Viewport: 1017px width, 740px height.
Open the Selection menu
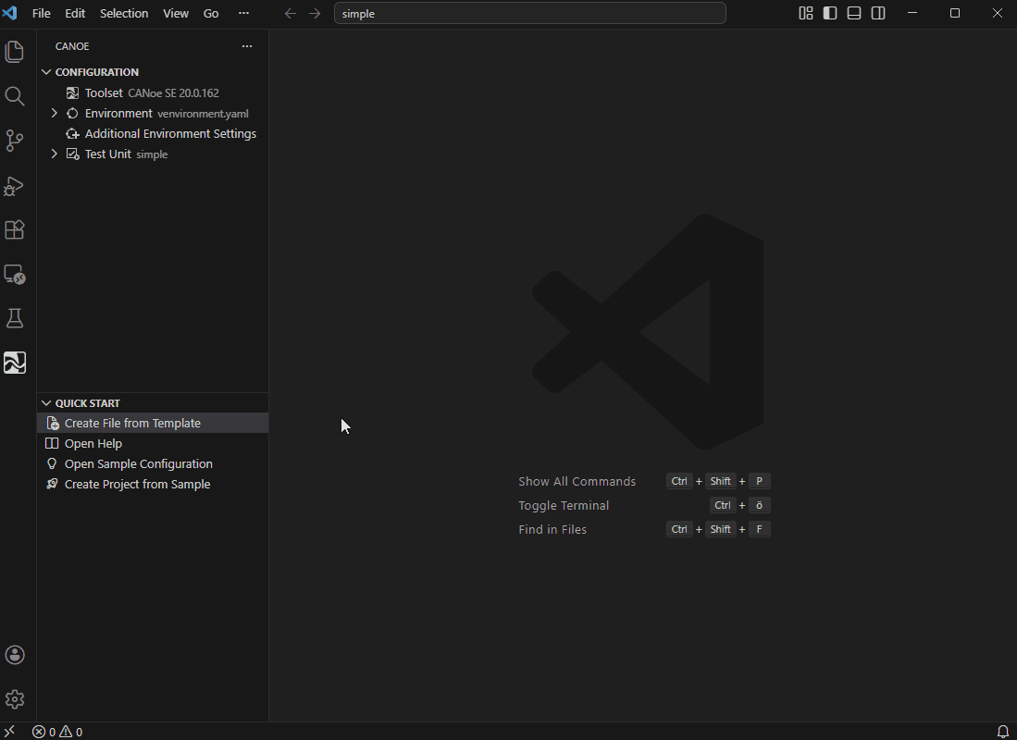click(124, 13)
